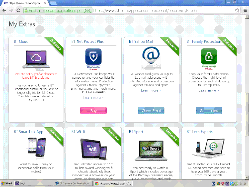The image size is (249, 187).
Task: Click the Check Email button
Action: [151, 111]
